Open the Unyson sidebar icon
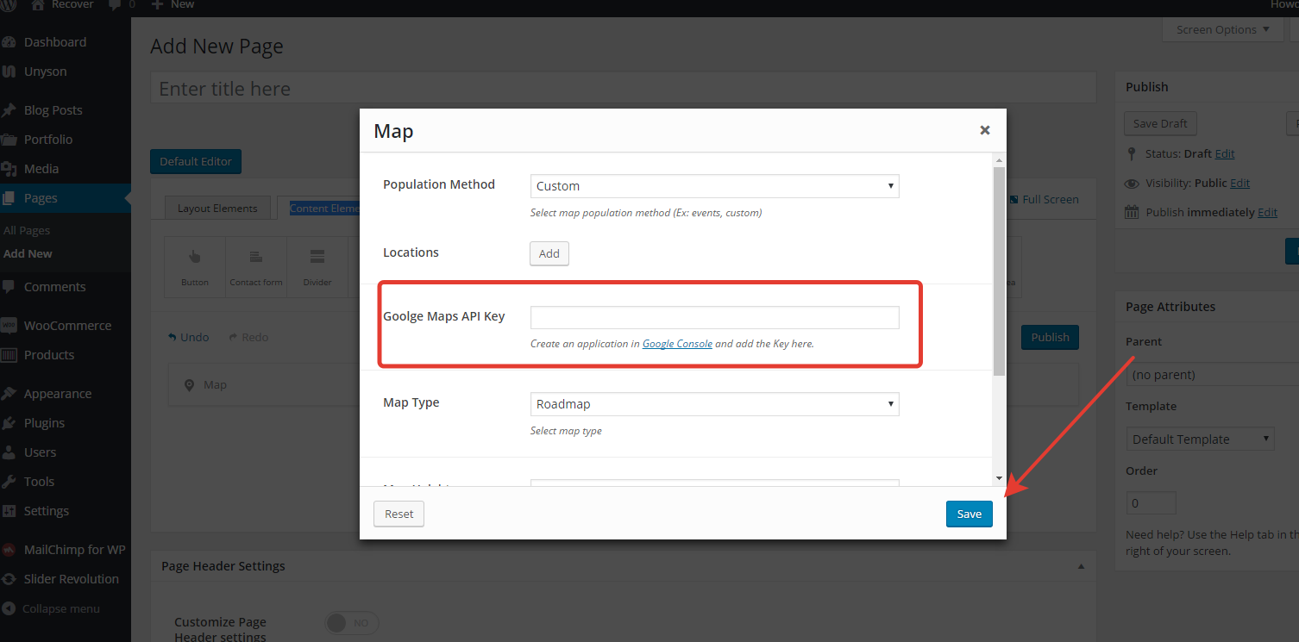This screenshot has width=1299, height=642. 9,72
